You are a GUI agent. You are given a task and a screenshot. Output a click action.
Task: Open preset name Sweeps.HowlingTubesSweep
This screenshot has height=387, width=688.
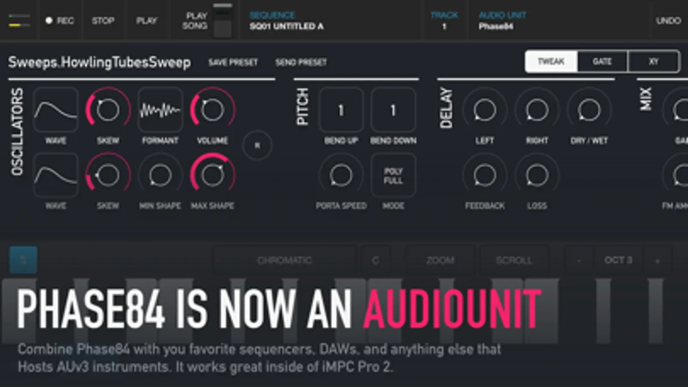click(99, 62)
